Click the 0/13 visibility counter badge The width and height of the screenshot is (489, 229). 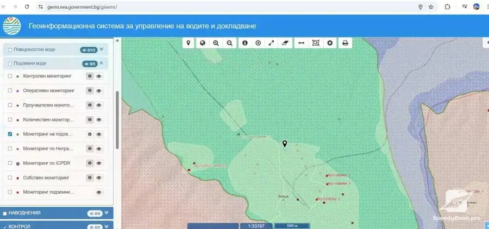click(x=89, y=50)
